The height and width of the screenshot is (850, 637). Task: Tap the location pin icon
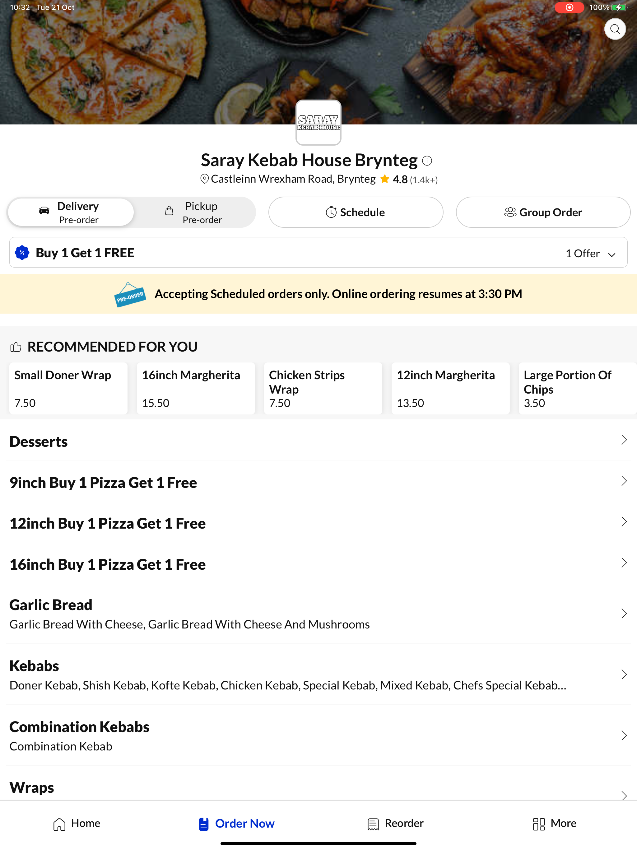point(205,179)
